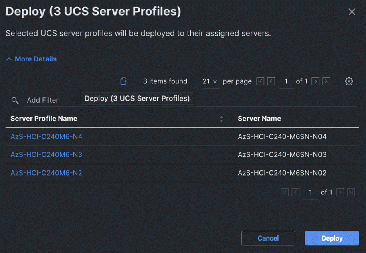Jump to last page using bottom pagination icon
366x253 pixels.
click(x=350, y=192)
